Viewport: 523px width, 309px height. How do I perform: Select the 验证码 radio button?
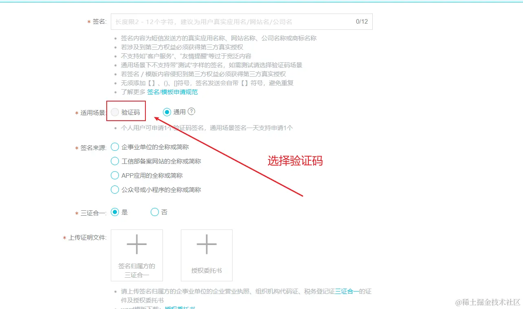click(x=115, y=113)
